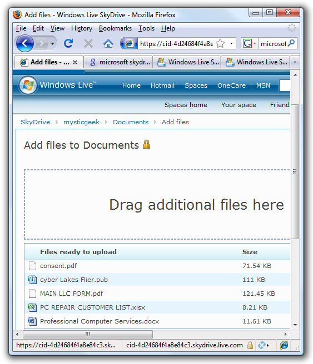This screenshot has width=313, height=364.
Task: Open the View menu
Action: tap(57, 28)
